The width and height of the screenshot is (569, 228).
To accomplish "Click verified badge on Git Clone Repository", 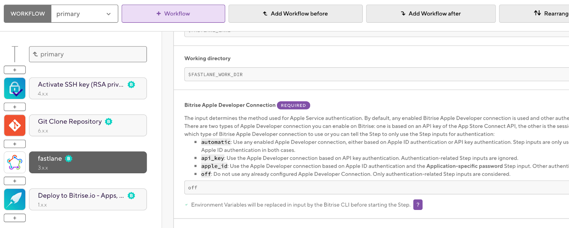I will (109, 122).
